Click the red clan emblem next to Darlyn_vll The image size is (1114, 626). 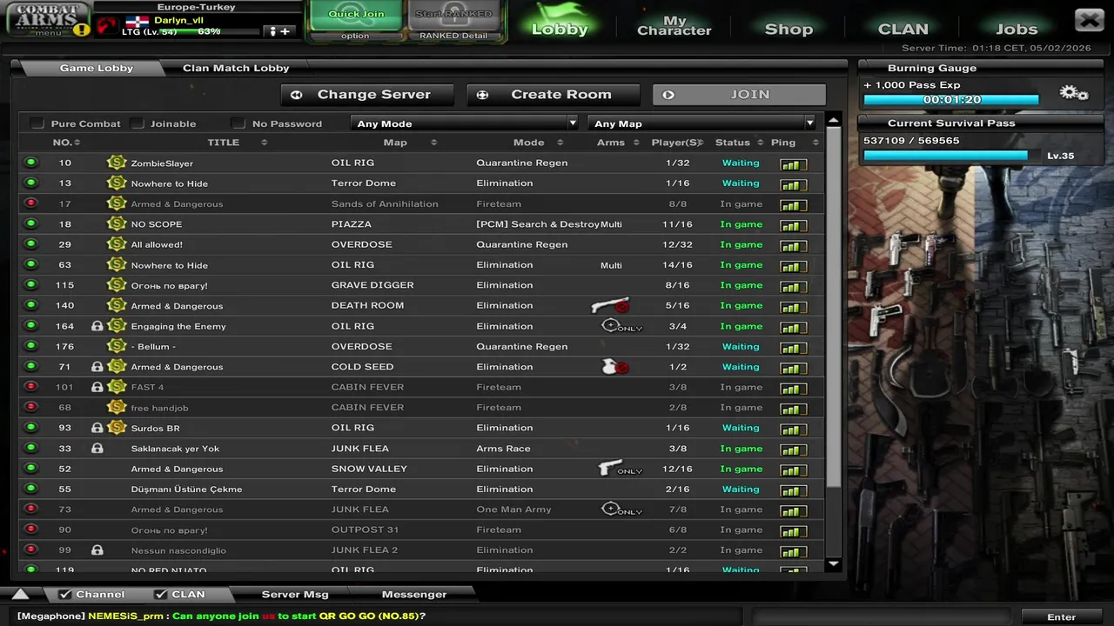(106, 25)
